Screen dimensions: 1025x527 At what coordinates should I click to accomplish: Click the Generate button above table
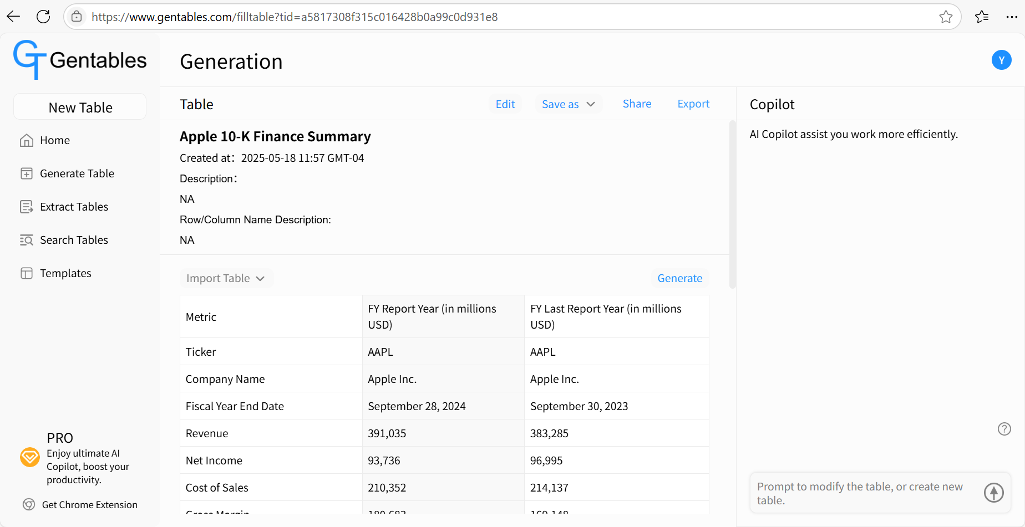click(x=679, y=278)
